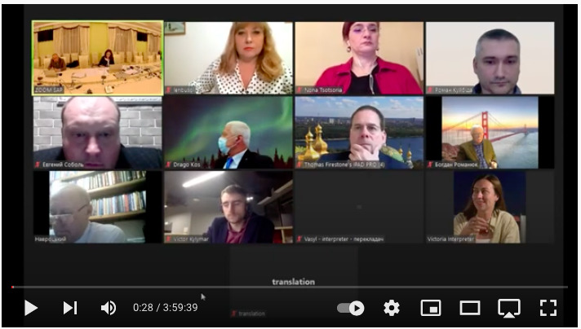Click the muted mic icon beside Drago Kos
Screen dimensions: 581x329
point(169,164)
